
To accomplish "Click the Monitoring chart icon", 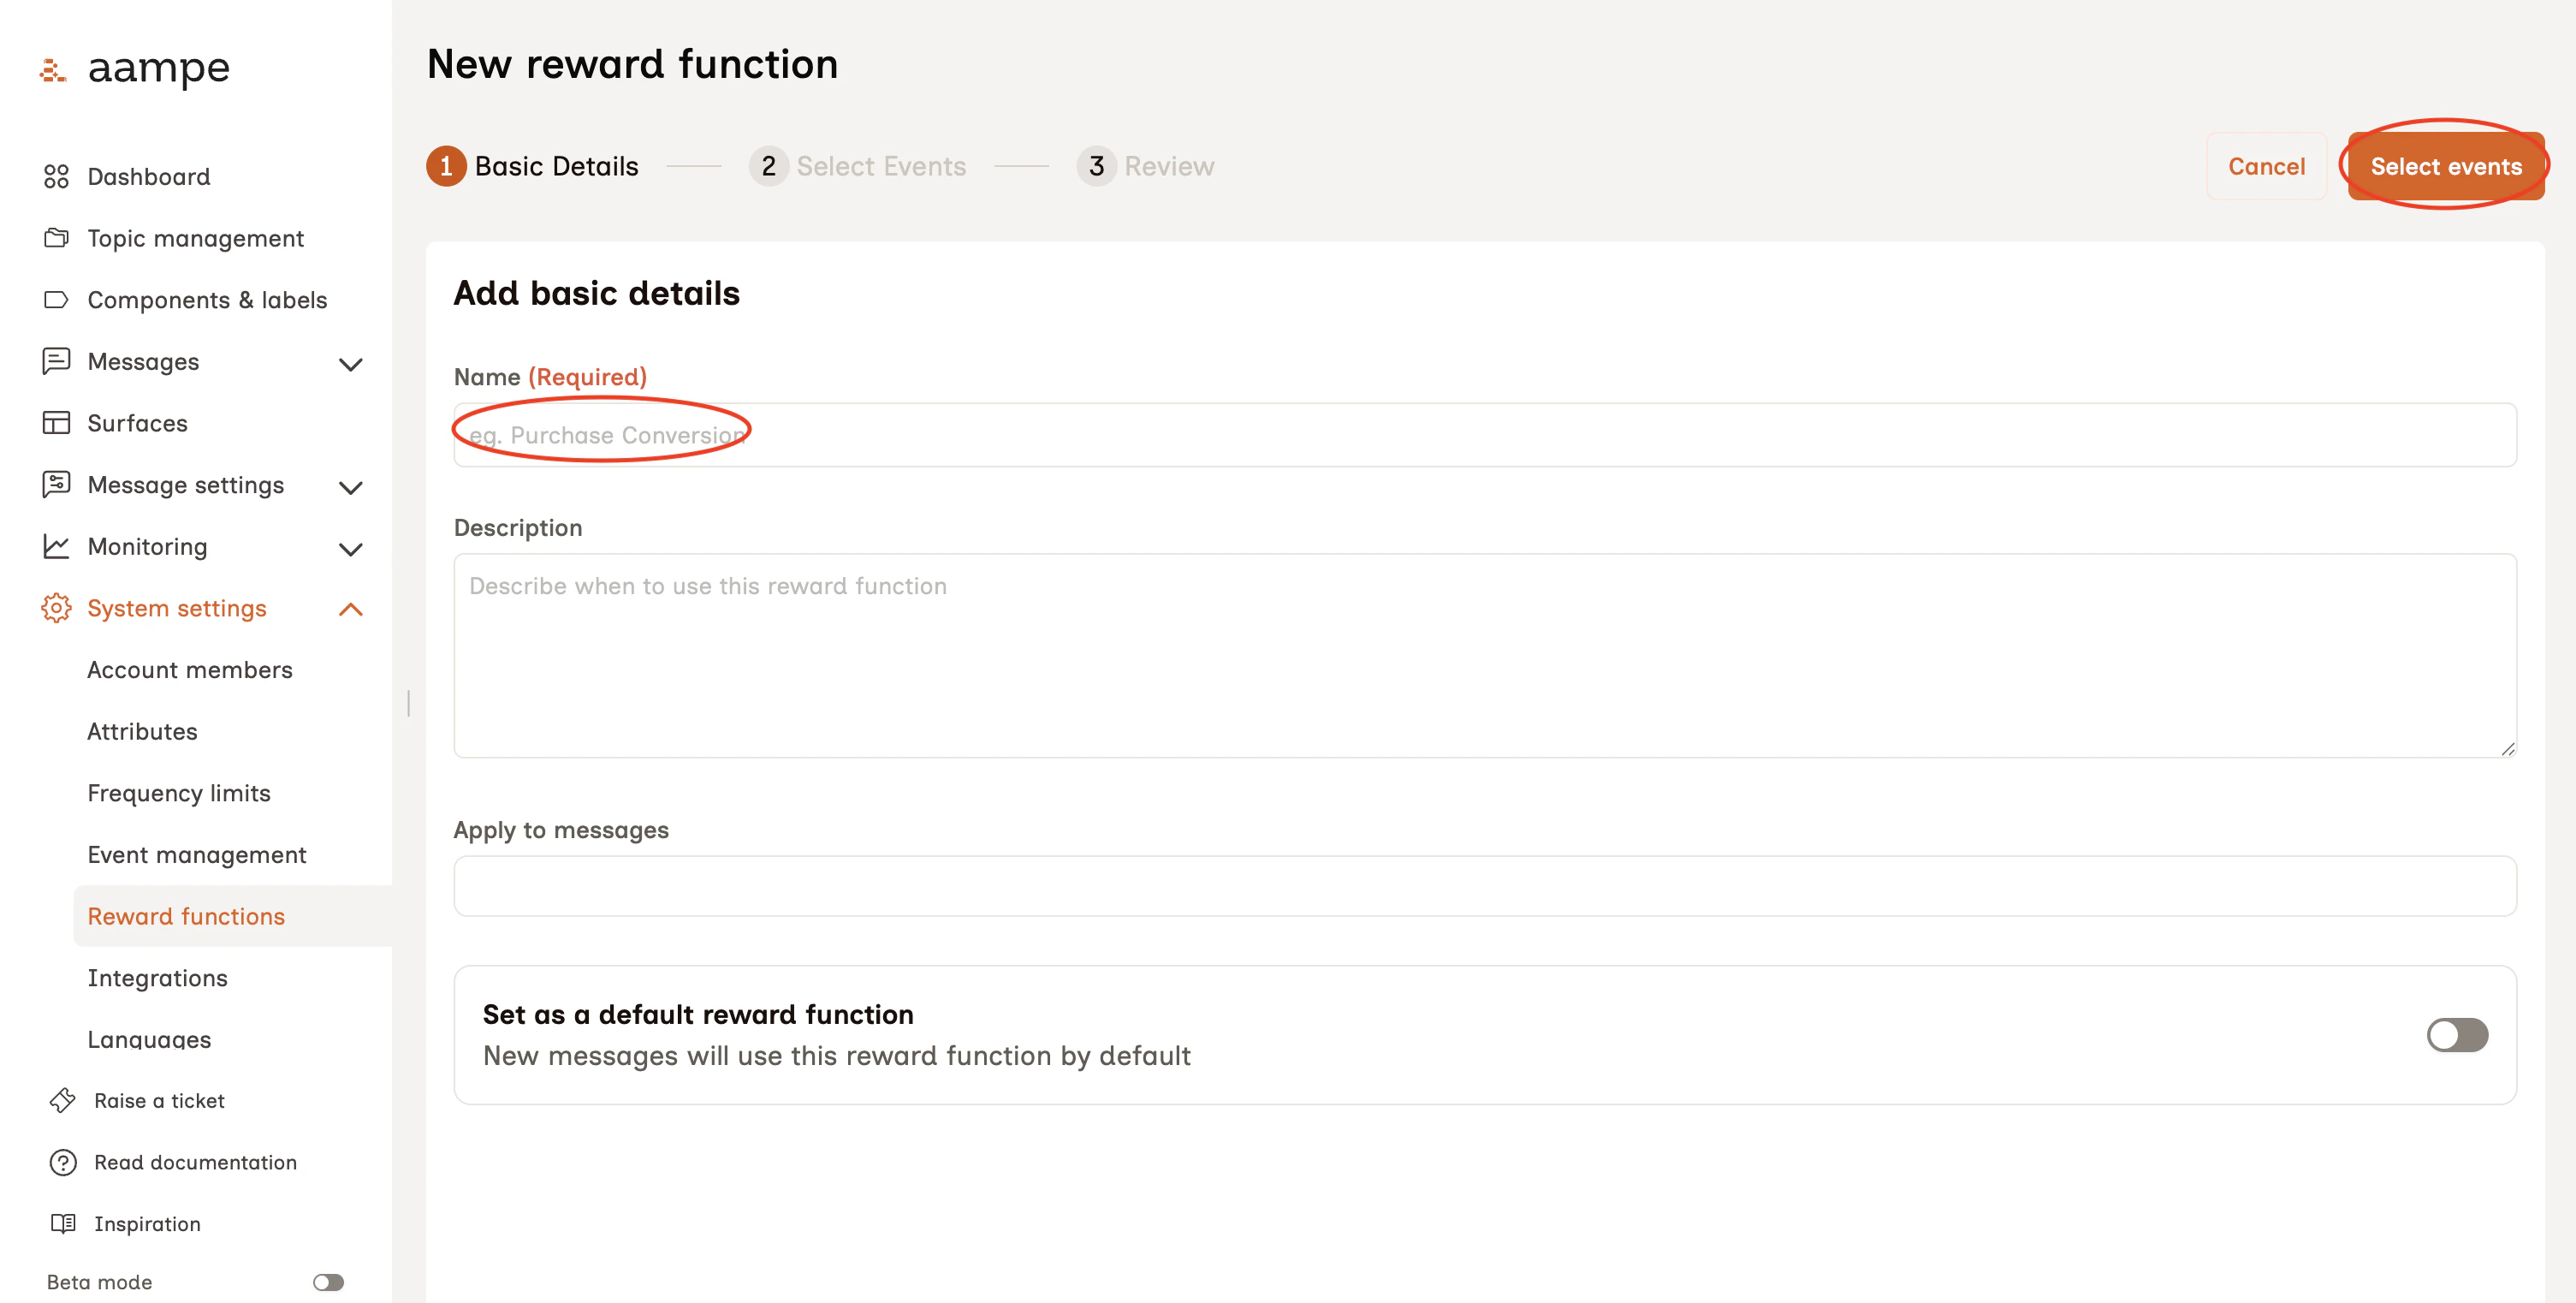I will tap(56, 546).
